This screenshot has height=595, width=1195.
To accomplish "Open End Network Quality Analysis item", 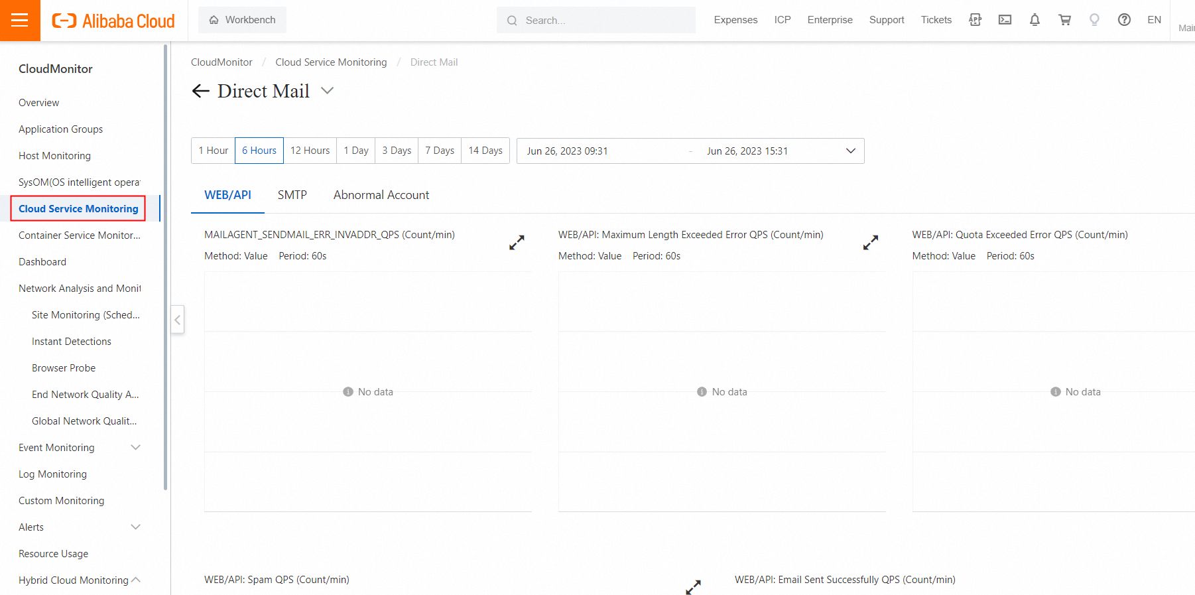I will [x=86, y=395].
